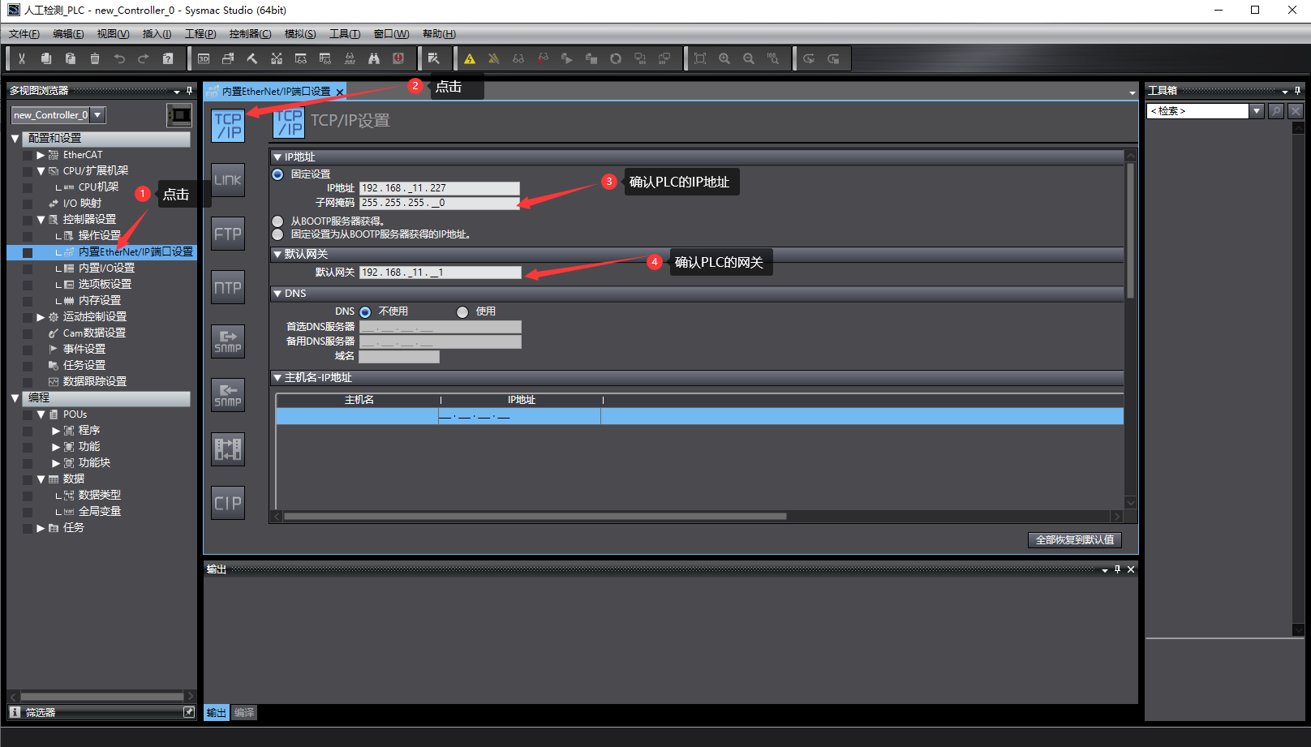1311x747 pixels.
Task: Enable DNS with the 使用 radio button
Action: [462, 312]
